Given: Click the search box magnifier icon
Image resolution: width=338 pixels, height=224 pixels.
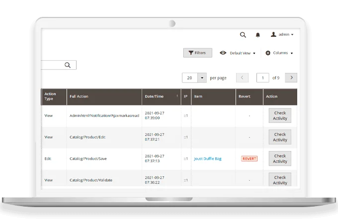Looking at the screenshot, I should pos(68,65).
